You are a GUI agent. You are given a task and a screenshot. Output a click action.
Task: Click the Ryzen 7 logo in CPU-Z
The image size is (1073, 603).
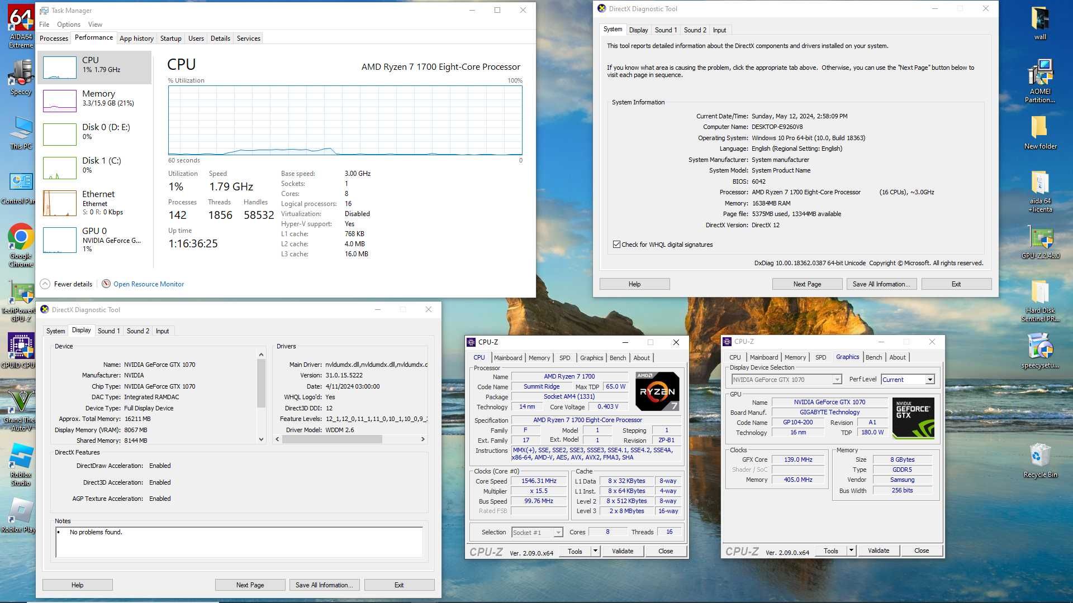click(x=657, y=391)
